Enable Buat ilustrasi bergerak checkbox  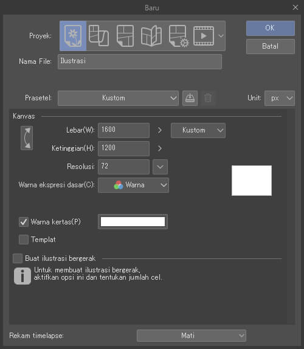click(18, 258)
